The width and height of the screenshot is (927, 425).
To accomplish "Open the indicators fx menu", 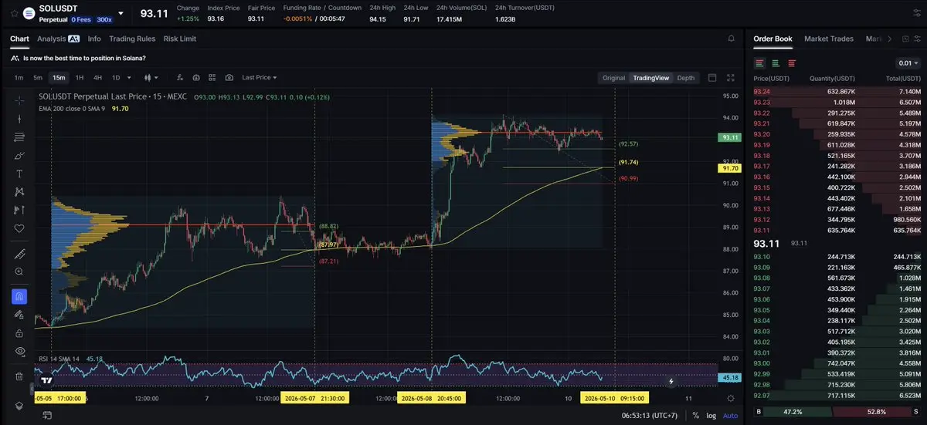I will click(179, 78).
